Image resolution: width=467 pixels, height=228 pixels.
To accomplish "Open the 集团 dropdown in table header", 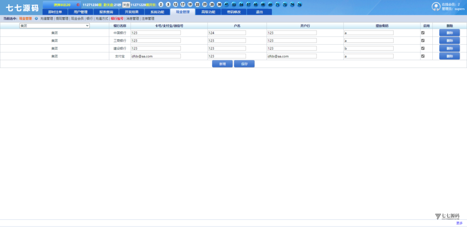I will 55,26.
